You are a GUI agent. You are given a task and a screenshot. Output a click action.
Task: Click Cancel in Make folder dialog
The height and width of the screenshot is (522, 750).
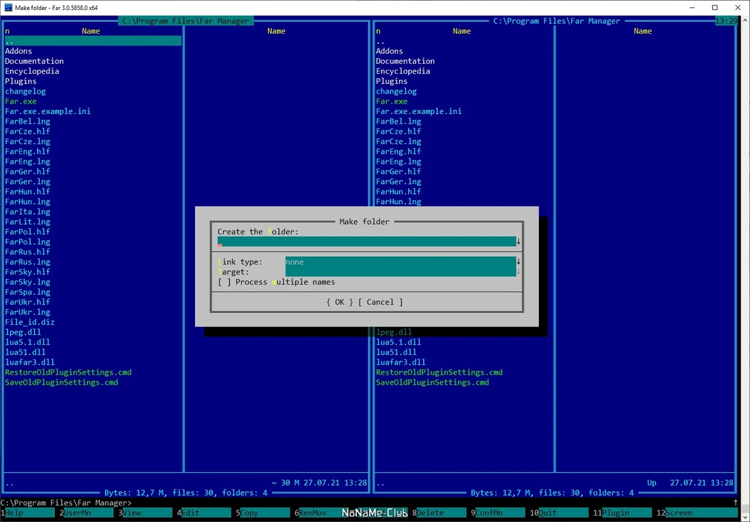[x=381, y=302]
